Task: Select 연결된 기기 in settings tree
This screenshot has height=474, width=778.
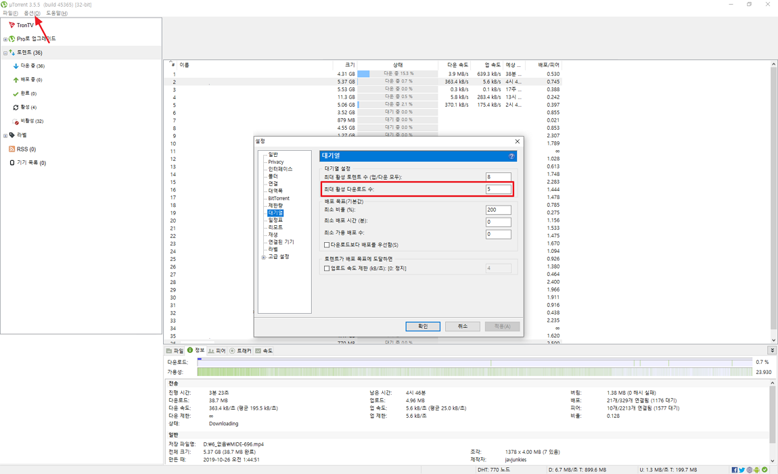Action: 281,242
